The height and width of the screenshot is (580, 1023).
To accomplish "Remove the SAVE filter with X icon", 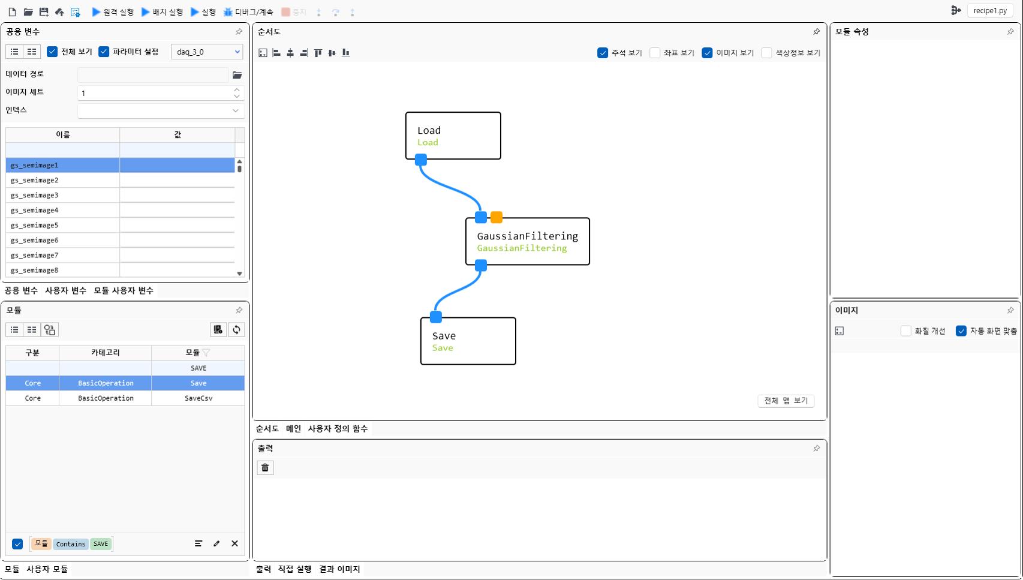I will click(234, 543).
